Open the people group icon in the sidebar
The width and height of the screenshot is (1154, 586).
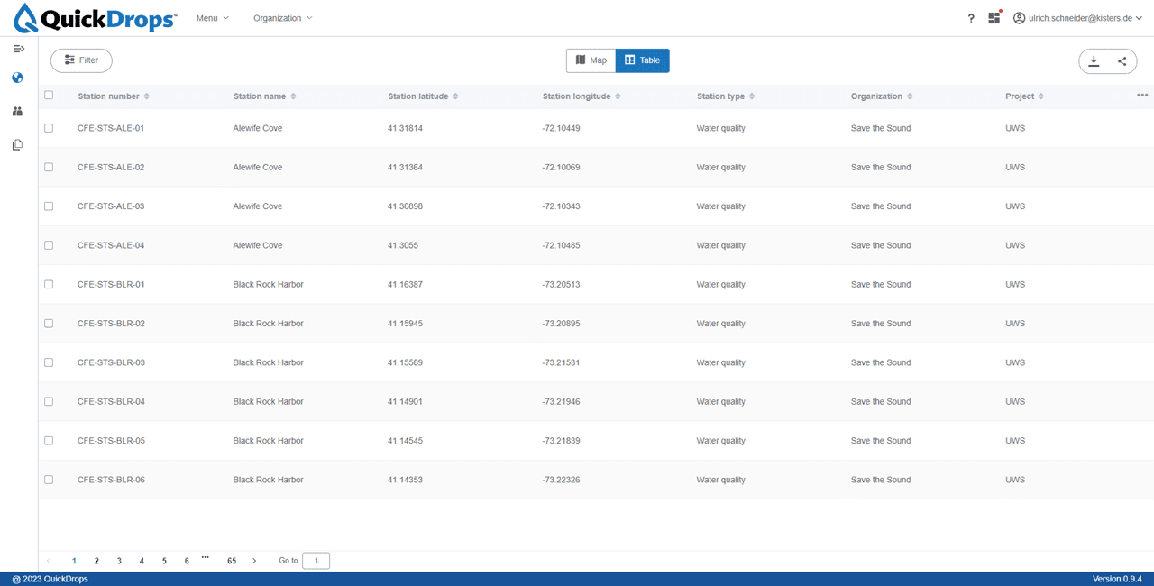point(17,112)
